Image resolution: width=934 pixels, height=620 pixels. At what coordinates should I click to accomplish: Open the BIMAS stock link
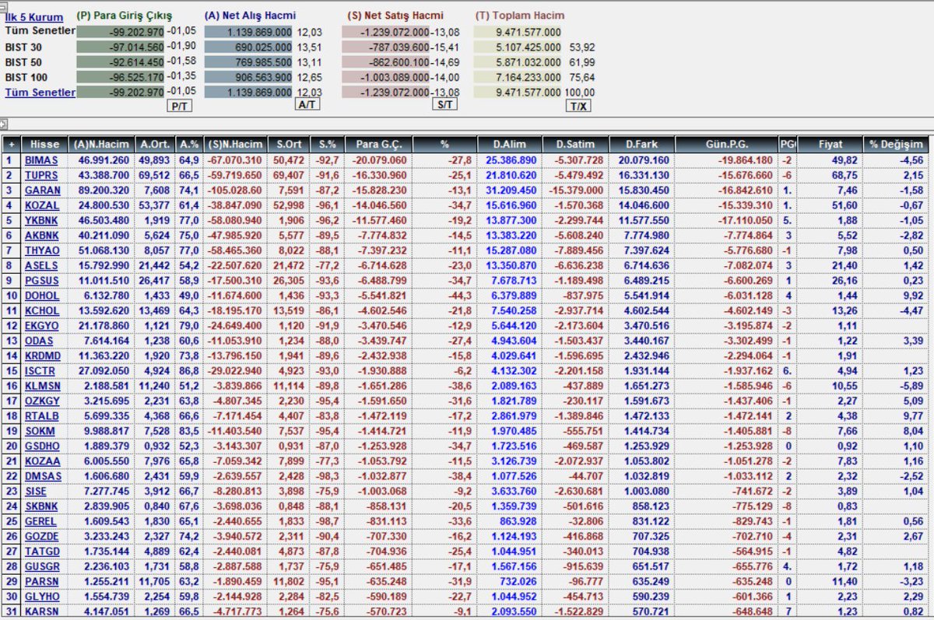coord(41,160)
